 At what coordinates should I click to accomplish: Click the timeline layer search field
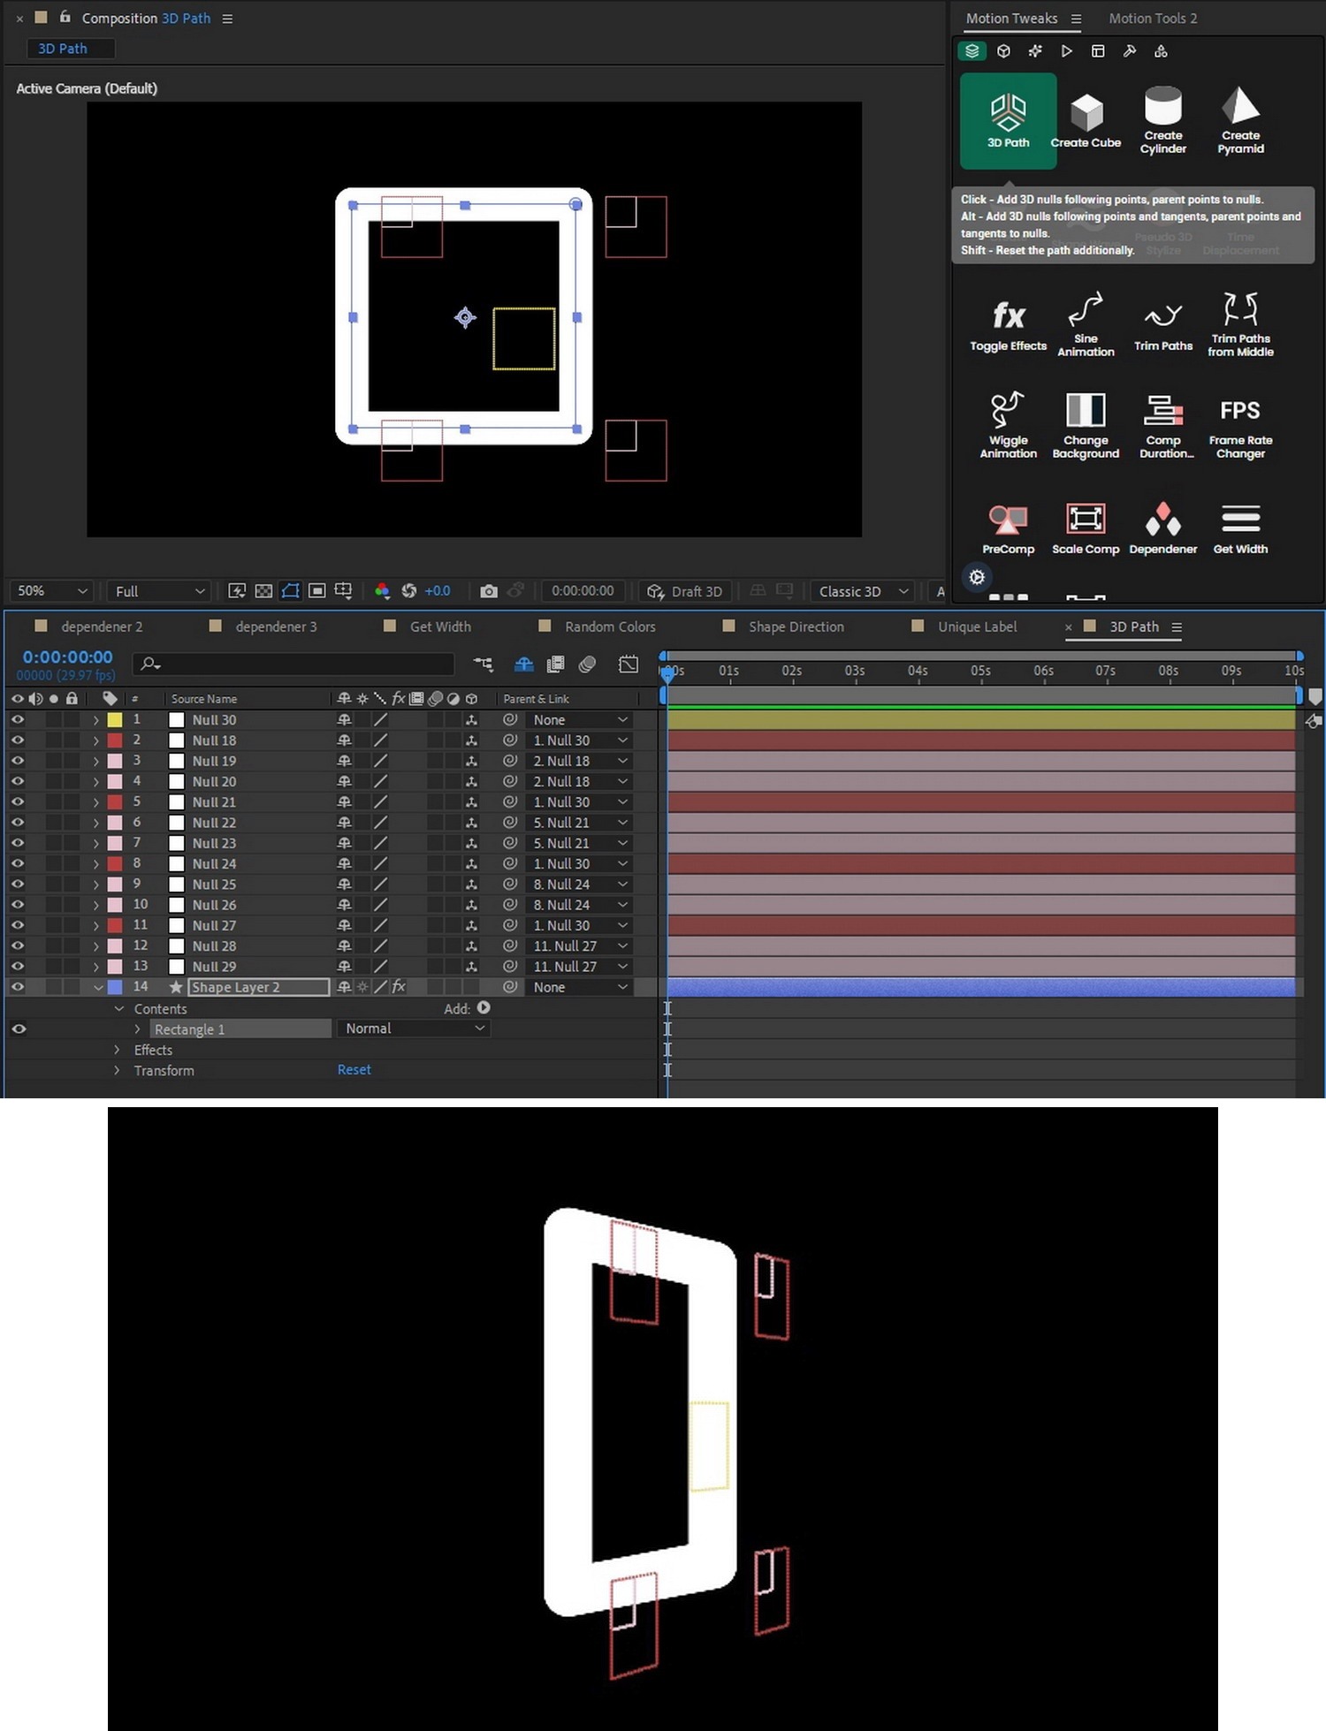coord(293,664)
